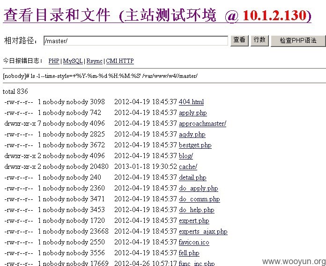Screen dimensions: 326x266
Task: Click file size 23668 in experts_ajax.php row
Action: click(99, 231)
